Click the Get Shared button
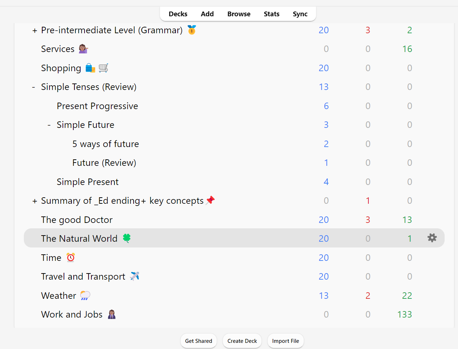The height and width of the screenshot is (349, 458). [x=199, y=341]
